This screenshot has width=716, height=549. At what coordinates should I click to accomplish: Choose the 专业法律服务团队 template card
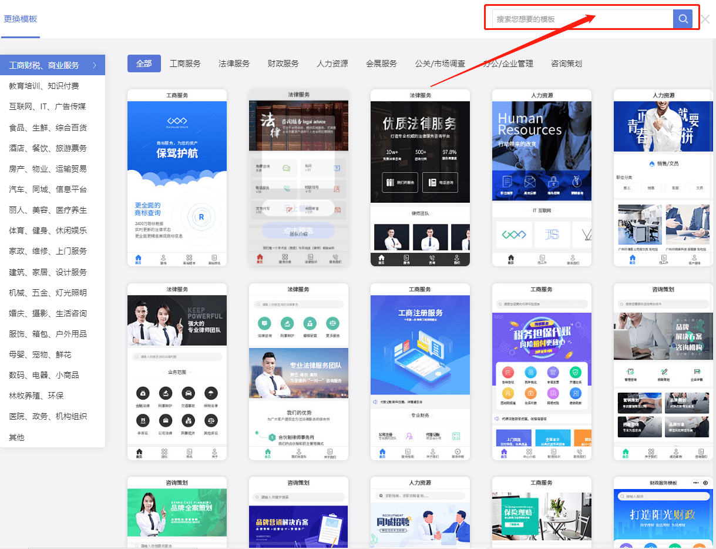[298, 371]
